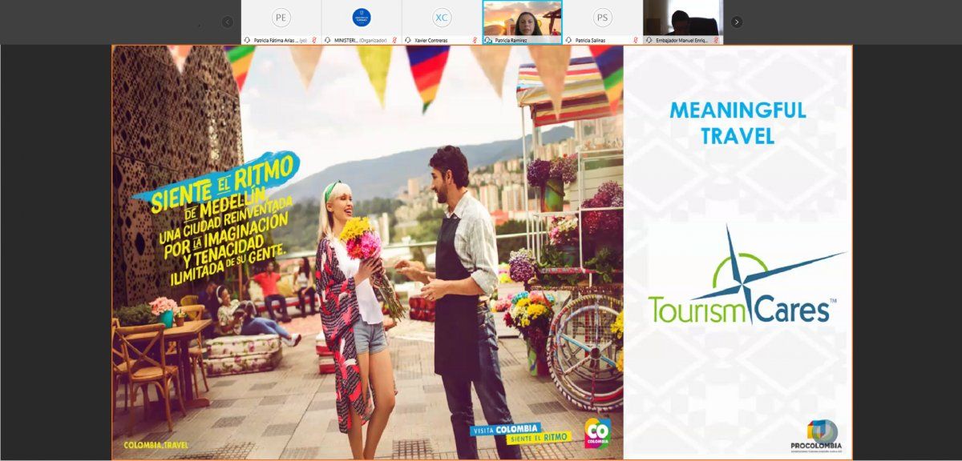Click the PROCOLOMBIA logo on slide
This screenshot has width=962, height=461.
[x=815, y=436]
